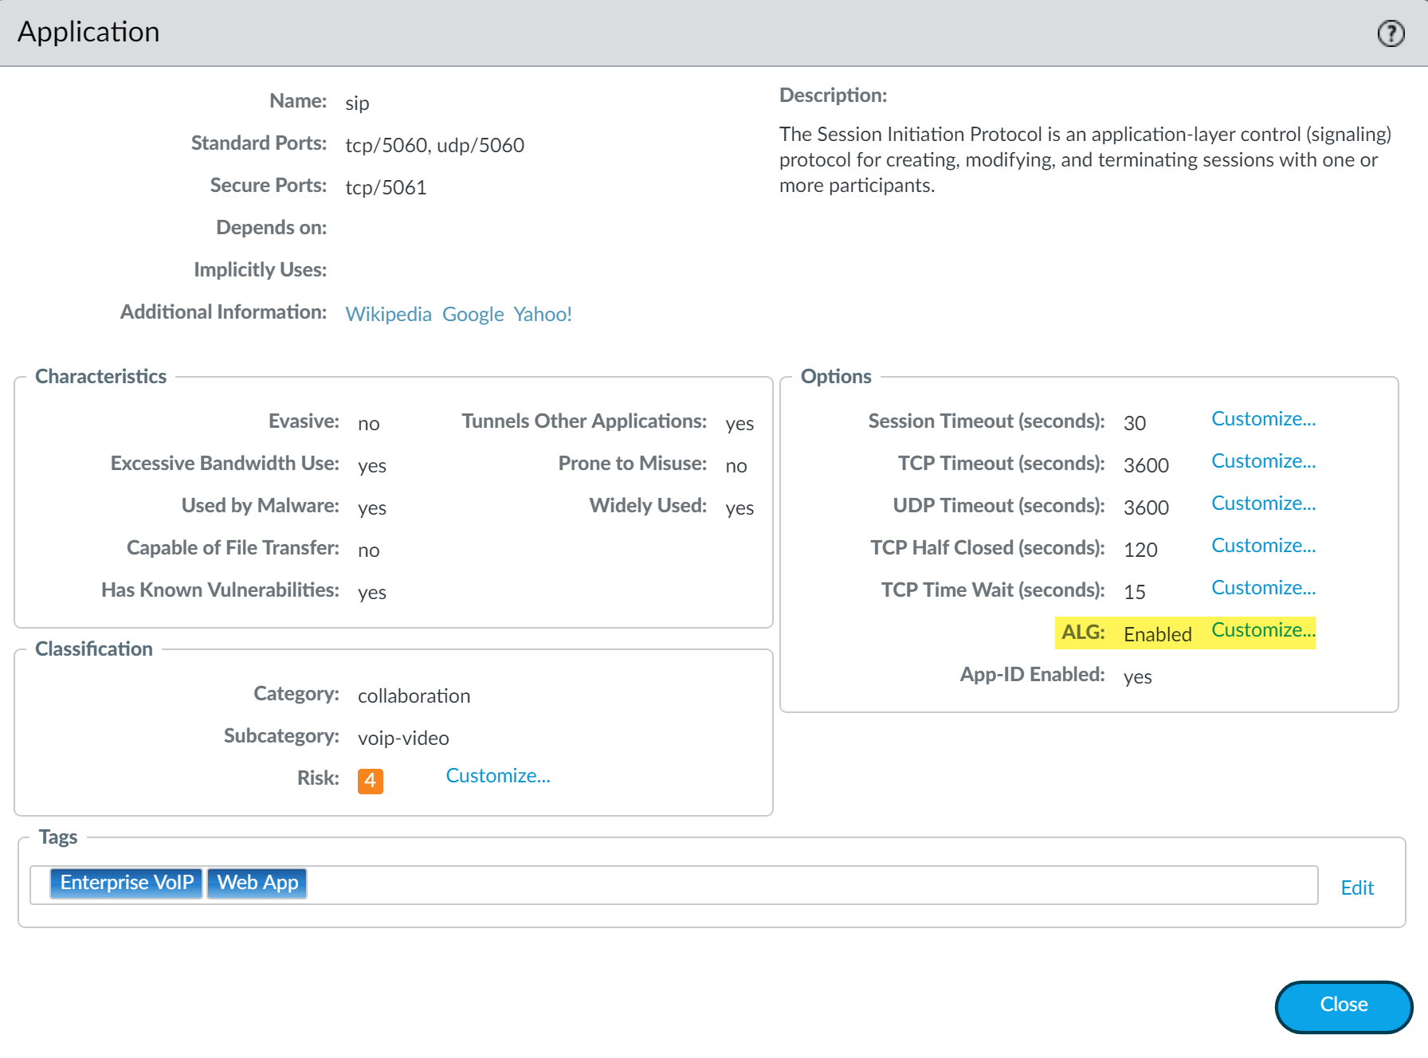Click the standard ports value tcp/5060, udp/5060
Screen dimensions: 1428x1058
(x=434, y=145)
